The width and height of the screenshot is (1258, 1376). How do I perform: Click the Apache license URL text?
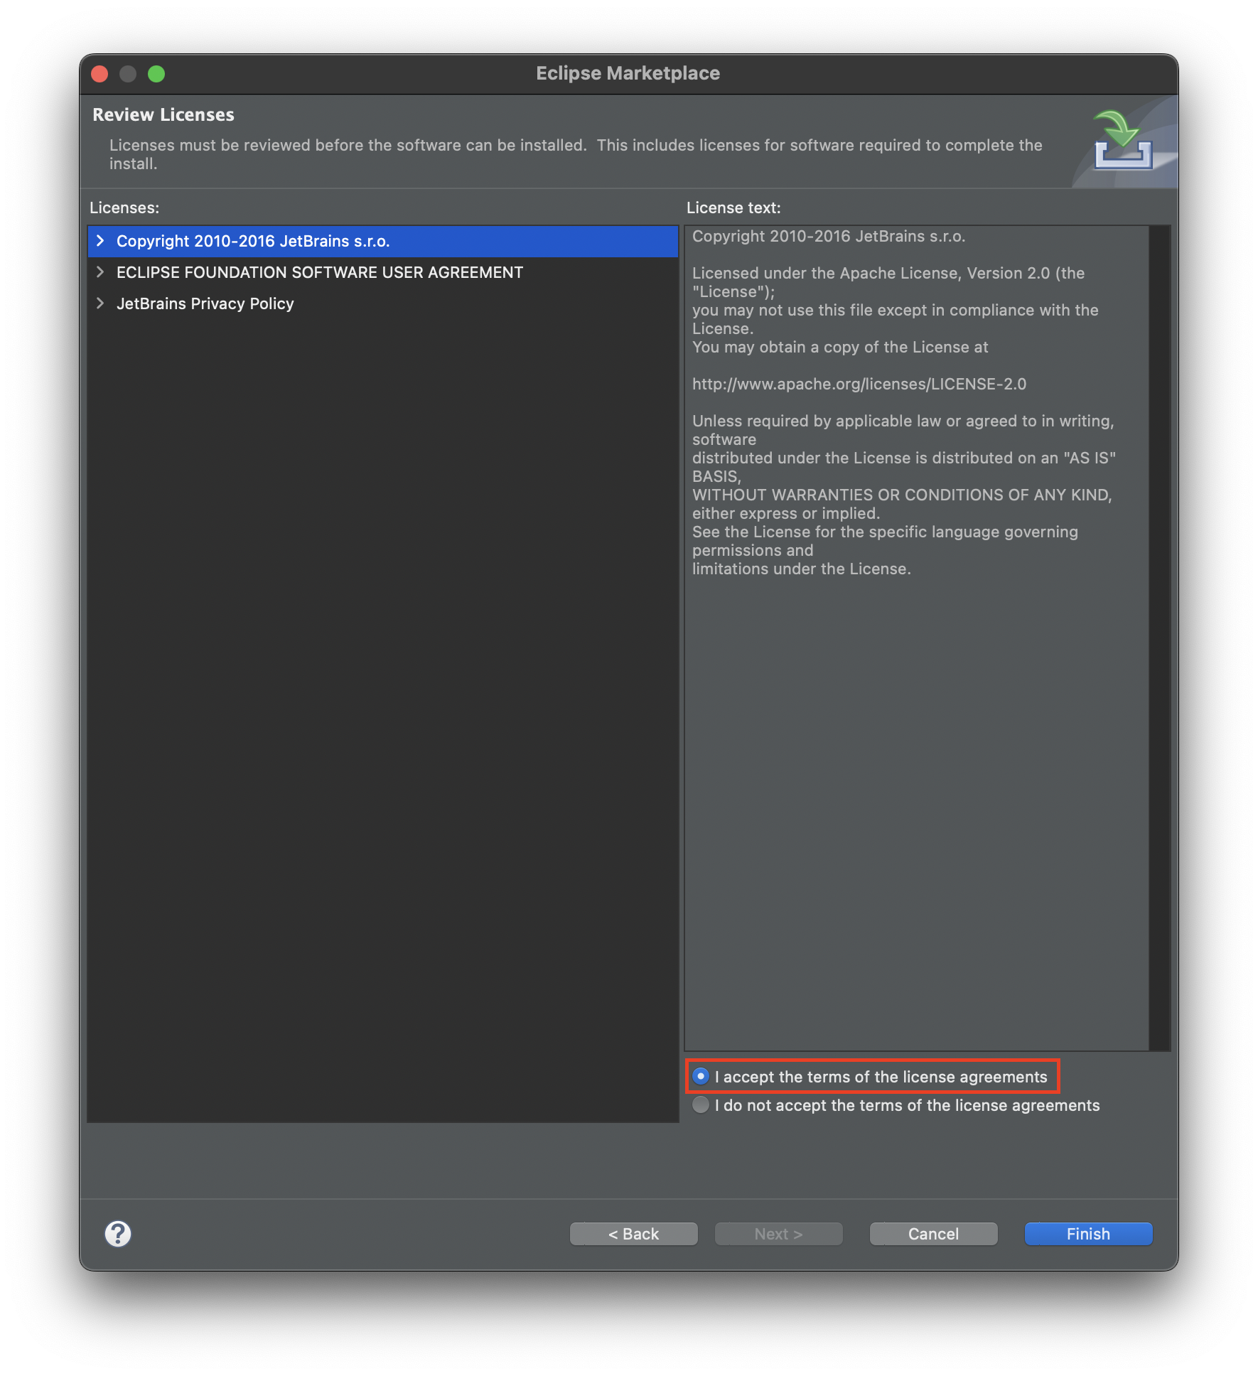coord(859,384)
